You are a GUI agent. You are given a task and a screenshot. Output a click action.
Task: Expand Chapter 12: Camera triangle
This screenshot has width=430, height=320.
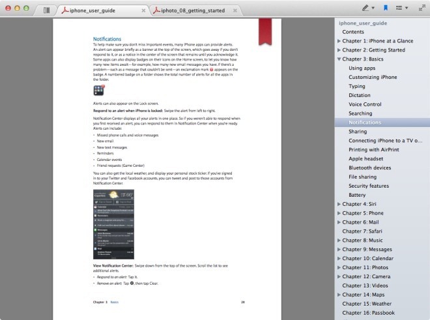(339, 276)
